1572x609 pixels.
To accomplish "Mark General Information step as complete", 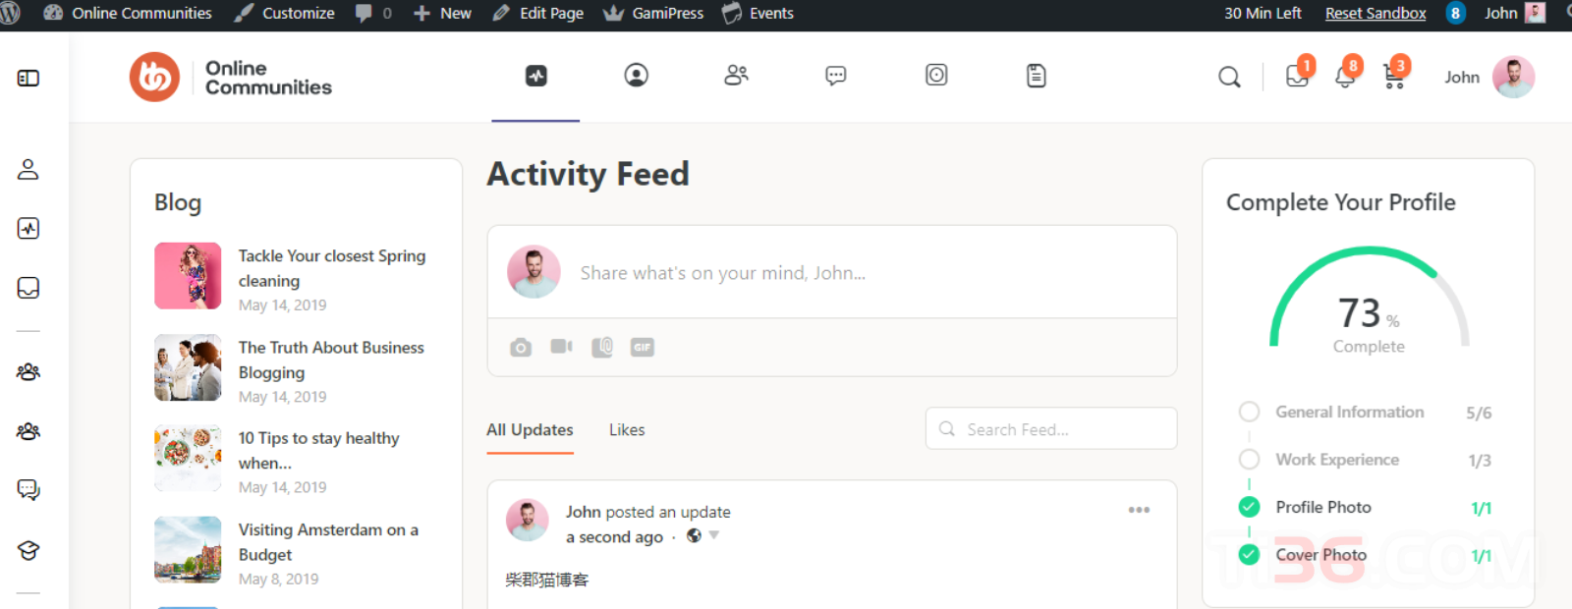I will (1249, 412).
